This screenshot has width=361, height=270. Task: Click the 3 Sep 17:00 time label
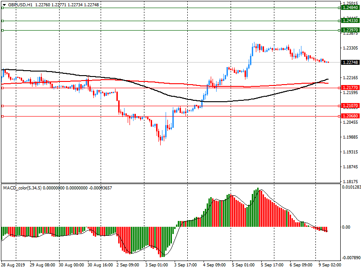(x=185, y=265)
